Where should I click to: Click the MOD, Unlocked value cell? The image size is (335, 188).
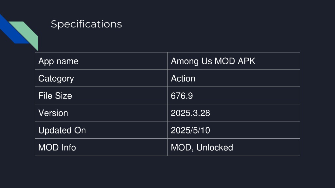pyautogui.click(x=234, y=147)
